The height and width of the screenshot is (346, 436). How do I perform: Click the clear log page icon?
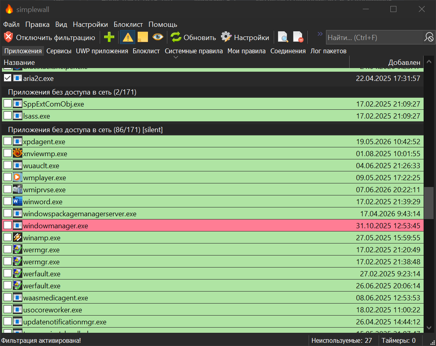(x=298, y=37)
